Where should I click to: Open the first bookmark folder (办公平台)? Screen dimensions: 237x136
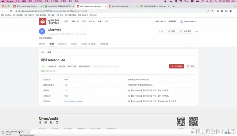click(x=6, y=15)
